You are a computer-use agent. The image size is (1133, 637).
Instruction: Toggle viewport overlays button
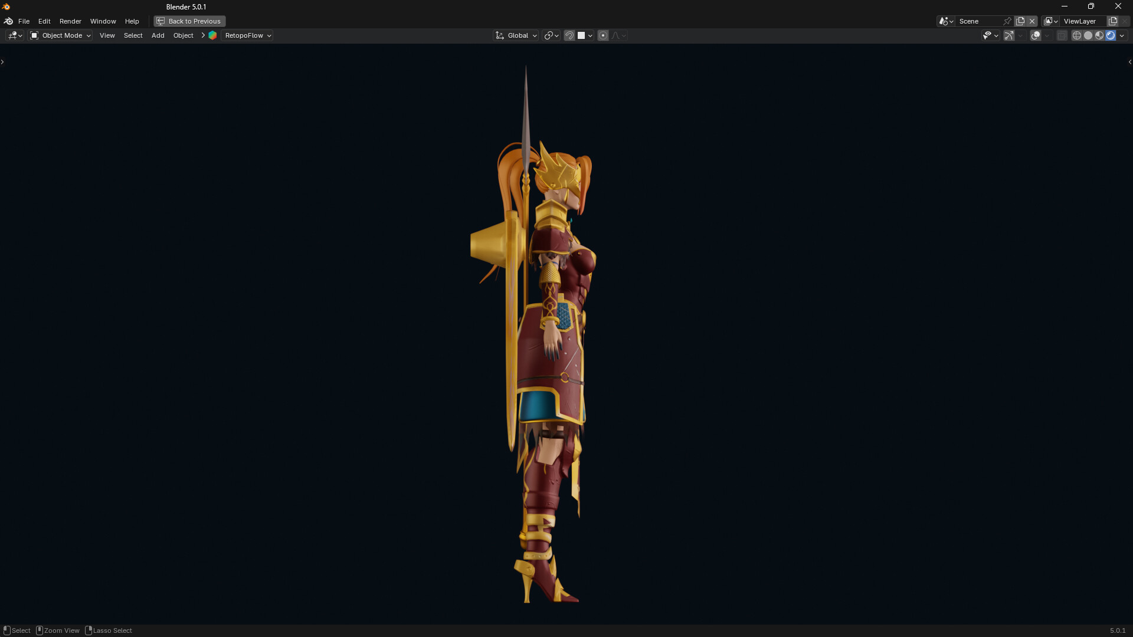click(1036, 35)
